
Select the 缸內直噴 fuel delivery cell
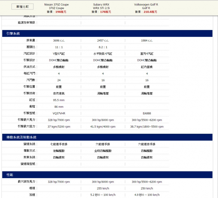click(x=147, y=67)
